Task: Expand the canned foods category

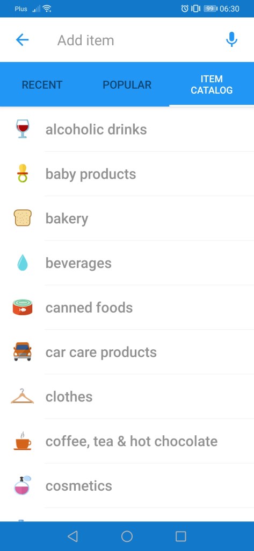Action: tap(127, 307)
